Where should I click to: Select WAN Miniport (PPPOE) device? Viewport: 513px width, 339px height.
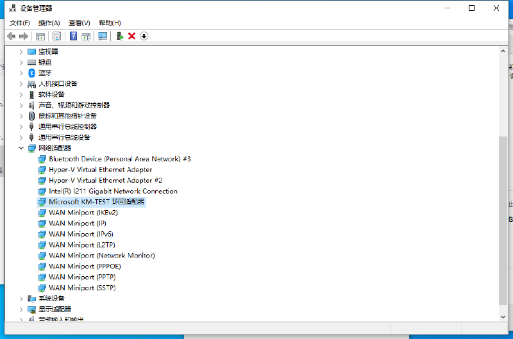[85, 266]
